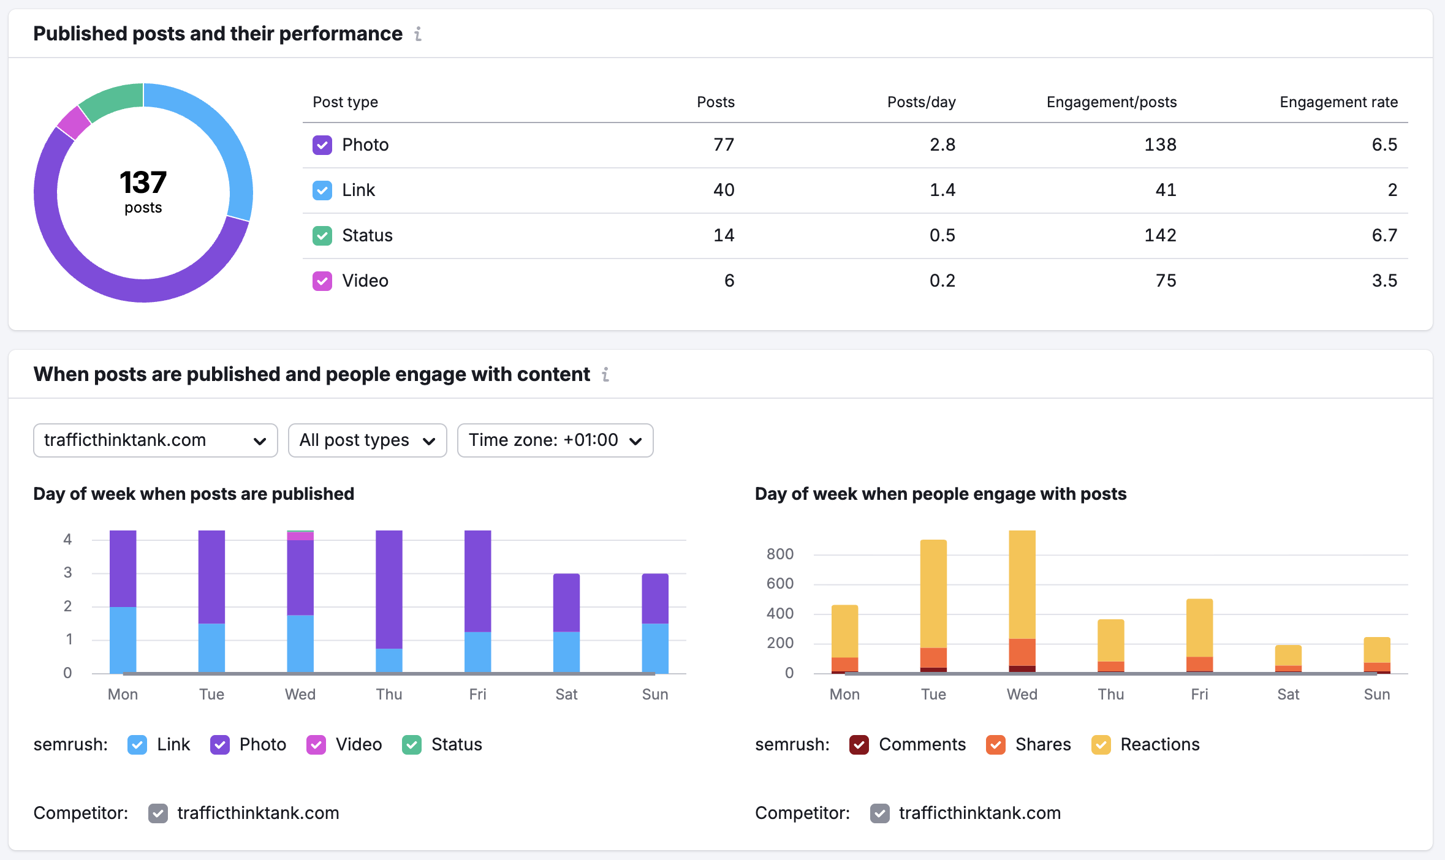Uncheck competitor trafficthinktank.com under engagement chart
The height and width of the screenshot is (860, 1445).
pyautogui.click(x=880, y=813)
